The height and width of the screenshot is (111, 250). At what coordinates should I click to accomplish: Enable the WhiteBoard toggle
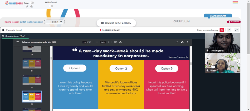[x=51, y=6]
